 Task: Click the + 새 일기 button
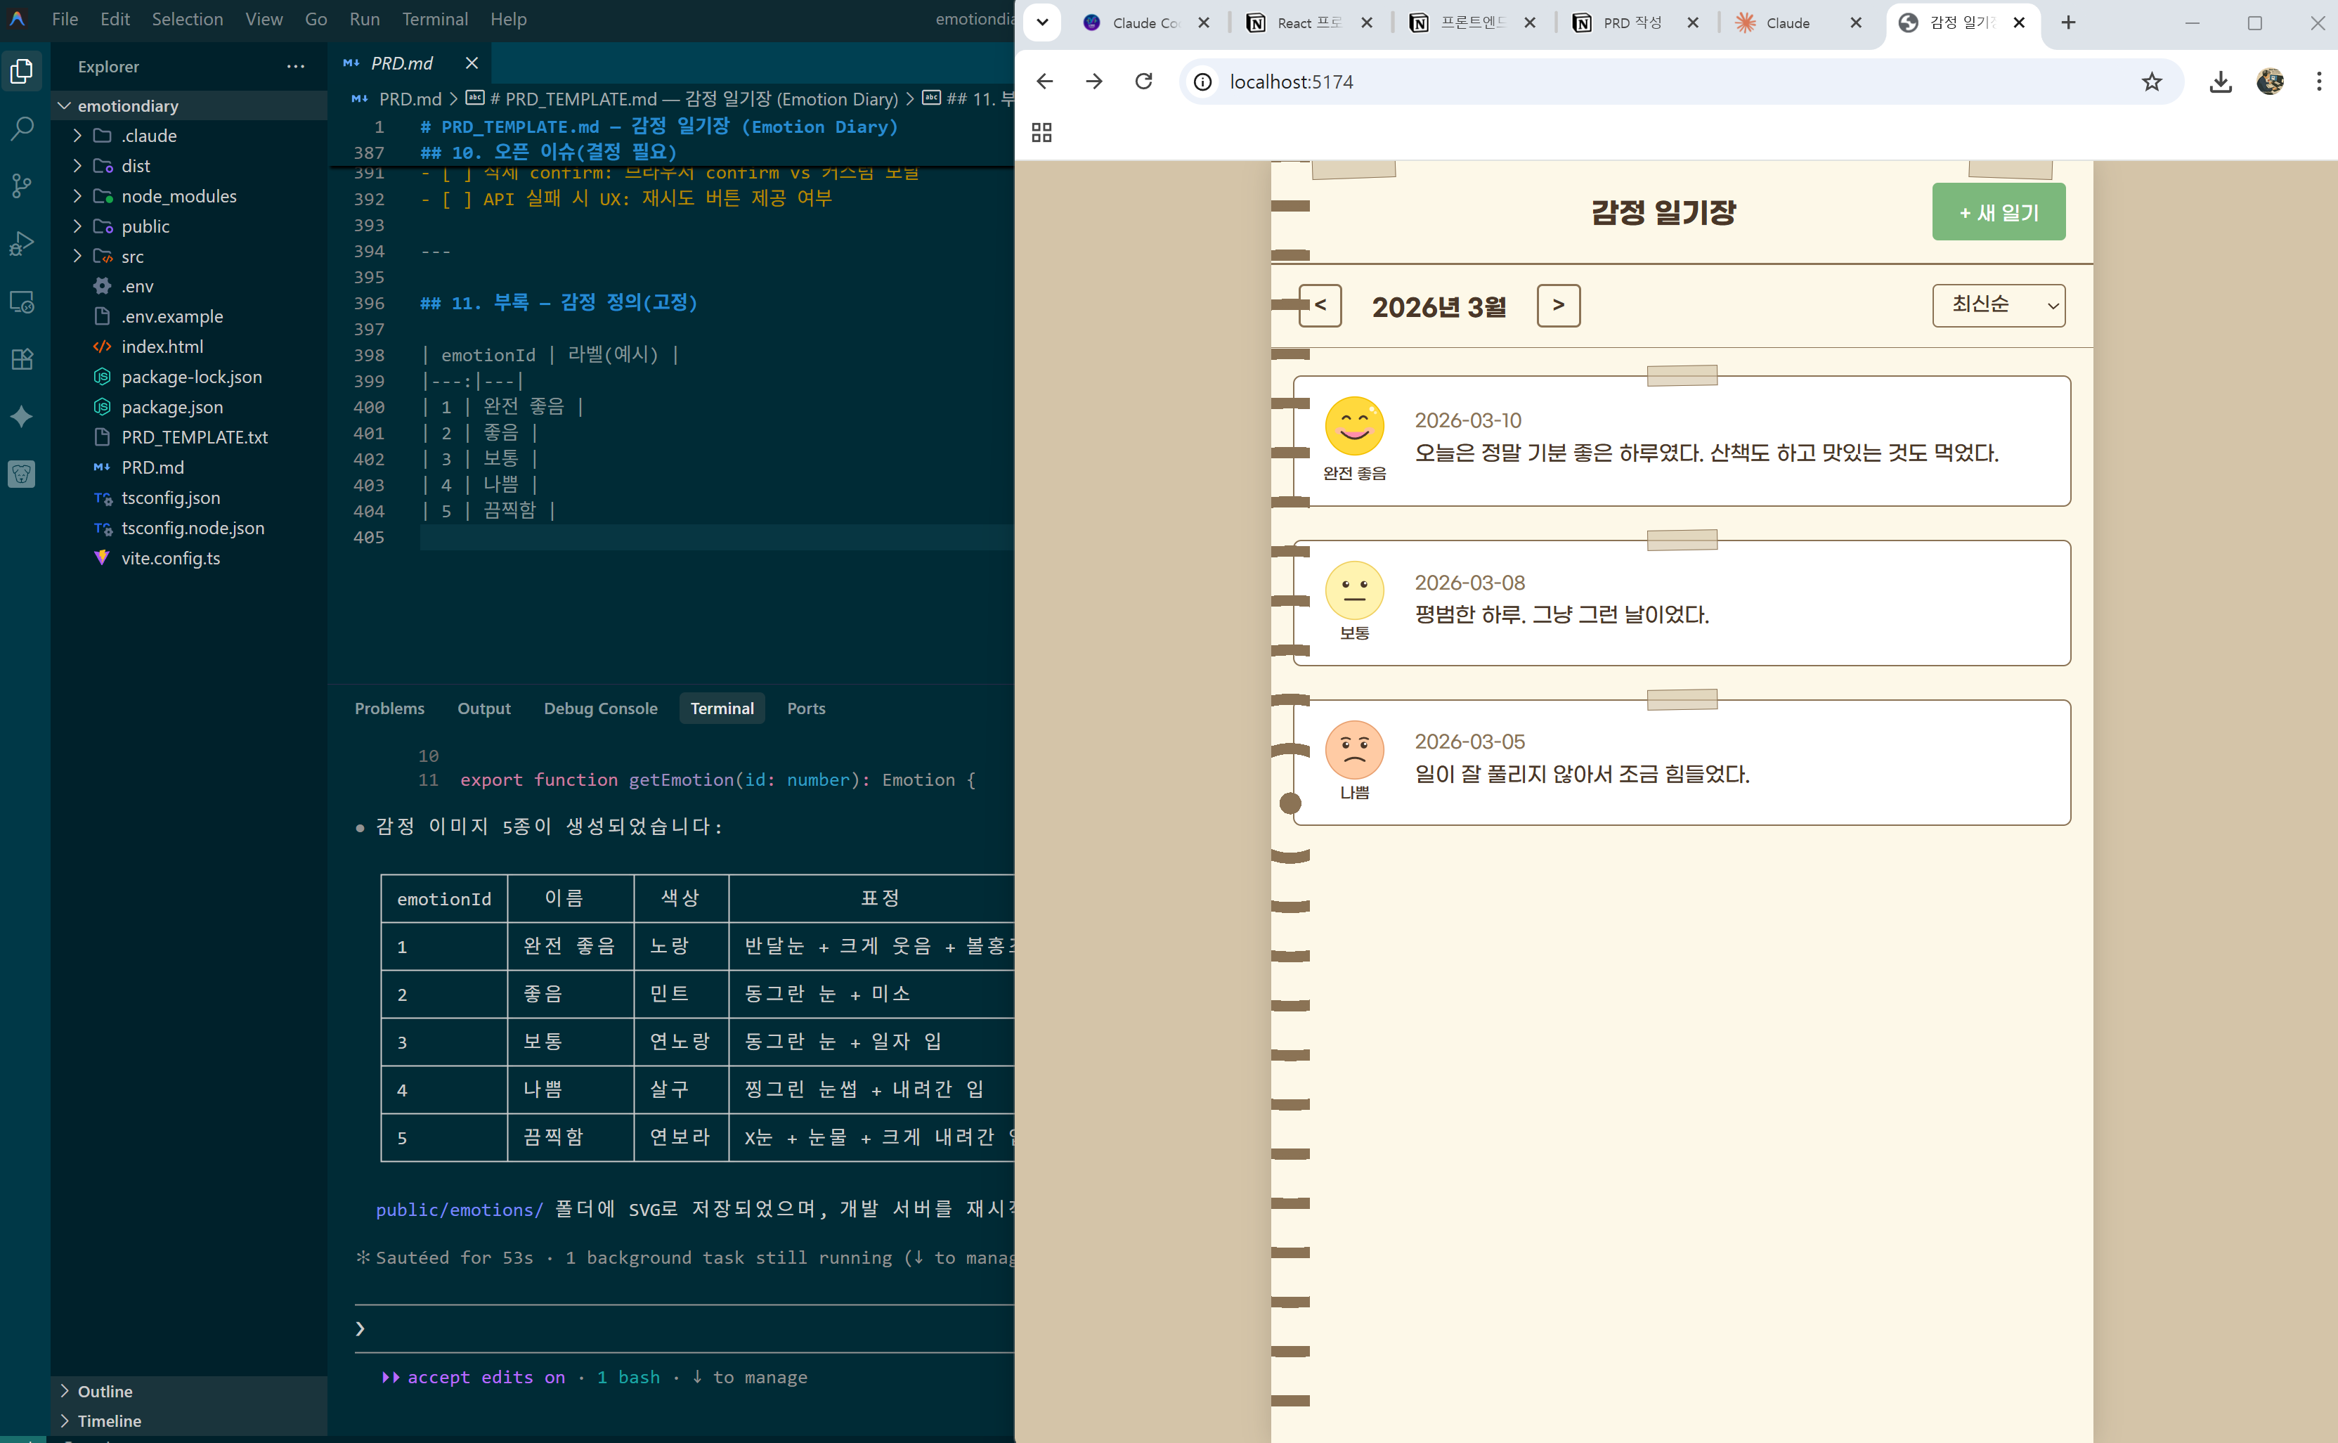point(1999,212)
